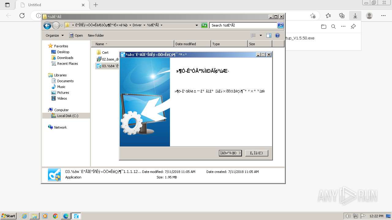Screen dimensions: 392x220
Task: Click inside the Explorer search field
Action: (x=244, y=25)
